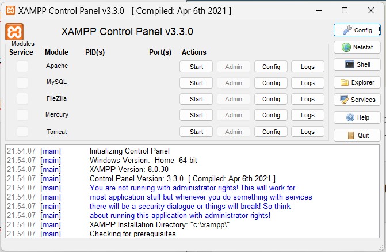Image resolution: width=386 pixels, height=252 pixels.
Task: View the Mercury logs
Action: click(307, 115)
